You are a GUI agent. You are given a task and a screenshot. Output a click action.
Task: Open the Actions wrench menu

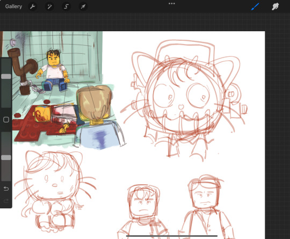33,6
